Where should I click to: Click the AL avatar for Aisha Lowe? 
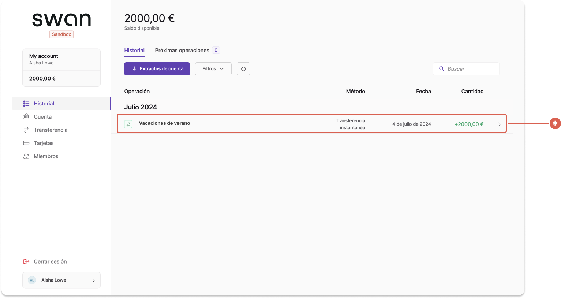click(x=32, y=280)
